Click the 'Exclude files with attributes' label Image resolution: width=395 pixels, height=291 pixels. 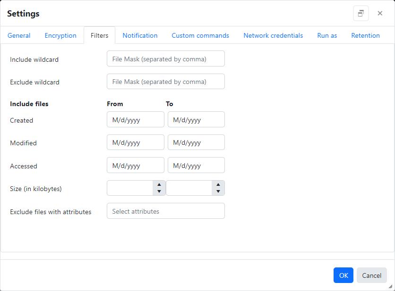51,212
